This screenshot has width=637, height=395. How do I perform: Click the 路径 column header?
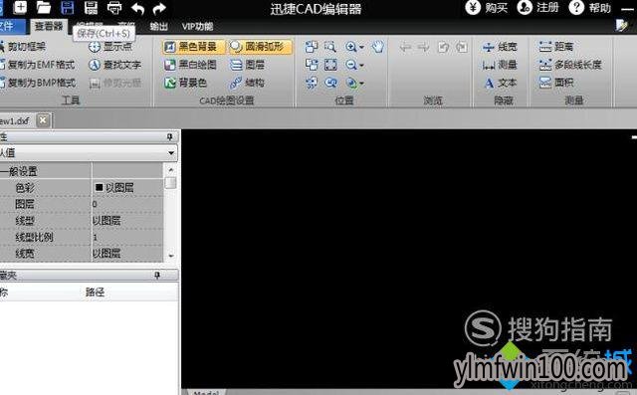pos(96,292)
